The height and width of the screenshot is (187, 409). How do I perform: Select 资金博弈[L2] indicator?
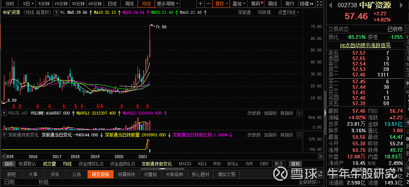[x=91, y=164]
